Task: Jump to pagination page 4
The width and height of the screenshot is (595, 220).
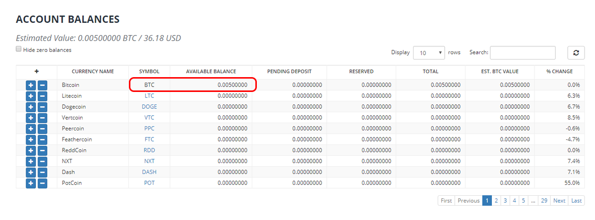Action: (x=514, y=201)
